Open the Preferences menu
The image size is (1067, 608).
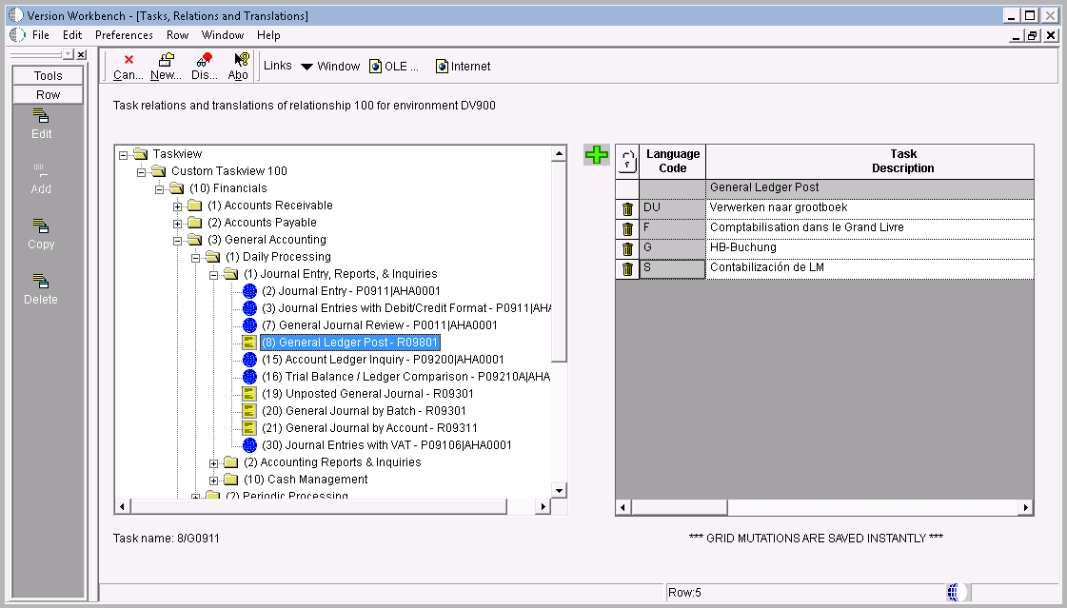[124, 35]
